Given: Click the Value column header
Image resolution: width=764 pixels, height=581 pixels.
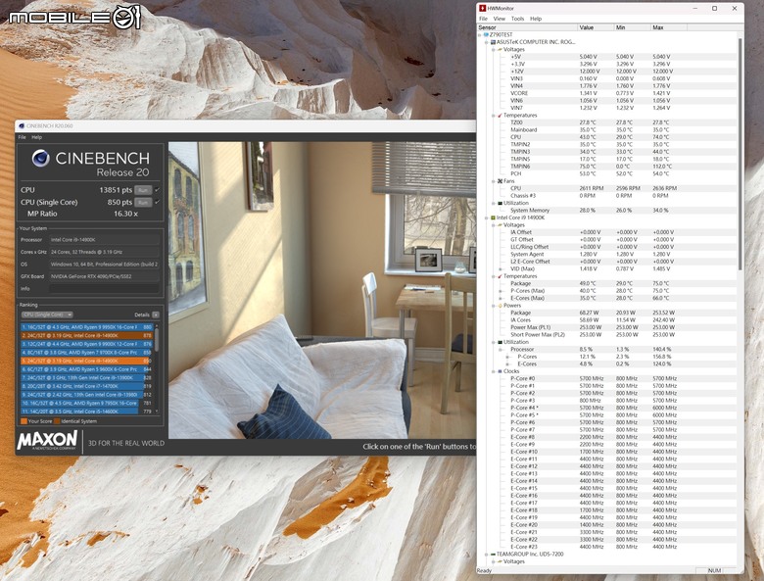Looking at the screenshot, I should 596,27.
